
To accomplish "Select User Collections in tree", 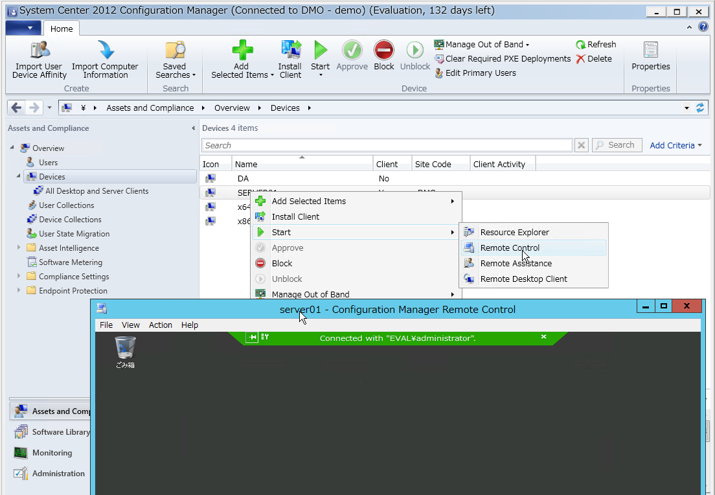I will click(67, 205).
